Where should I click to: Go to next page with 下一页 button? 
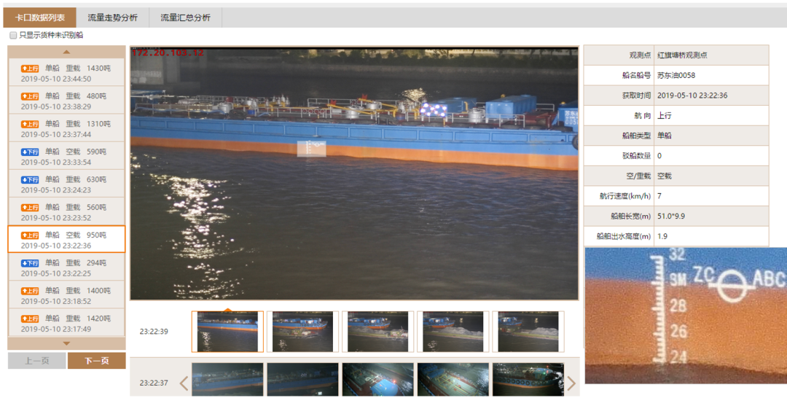click(x=96, y=361)
